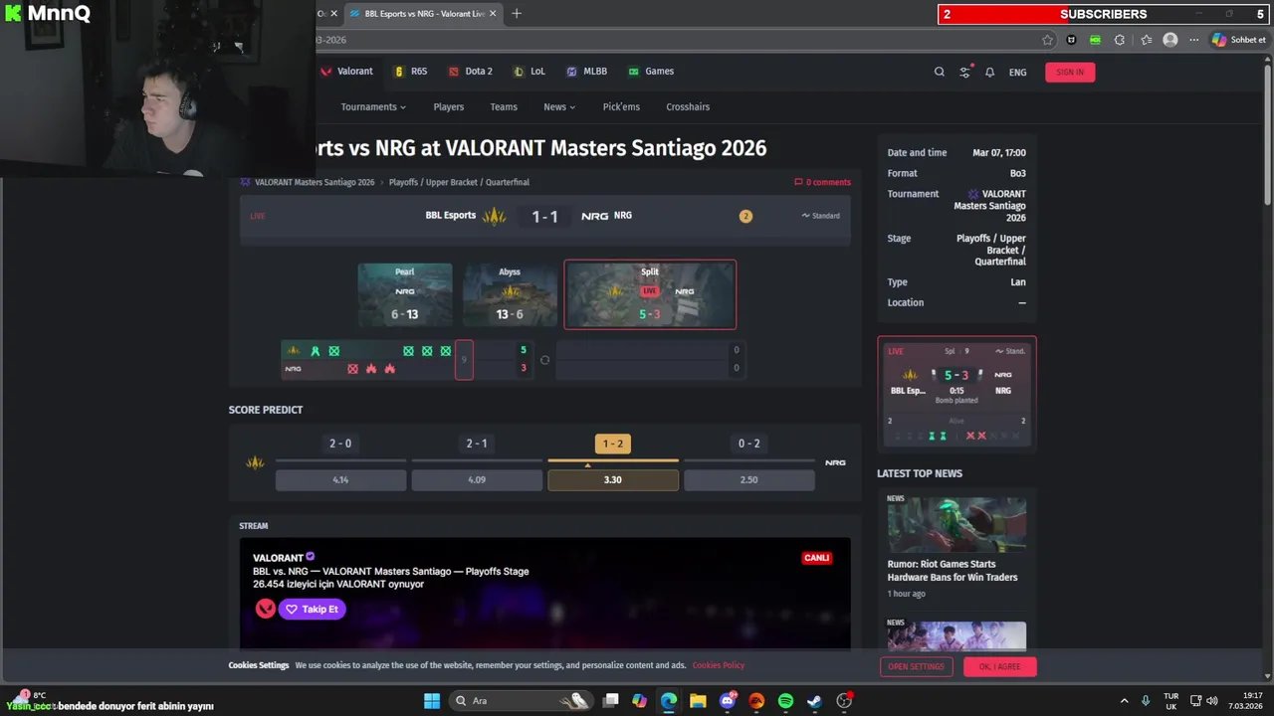
Task: Open the browser three-dots menu
Action: pos(1194,40)
